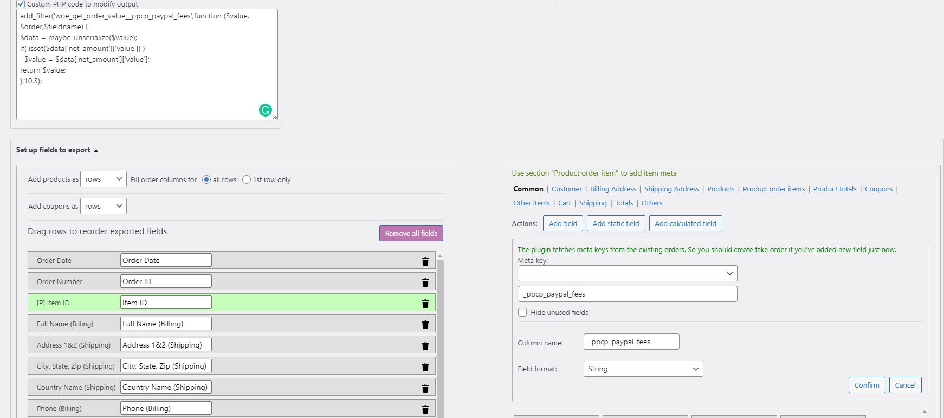
Task: Open the Meta key dropdown
Action: click(x=628, y=273)
